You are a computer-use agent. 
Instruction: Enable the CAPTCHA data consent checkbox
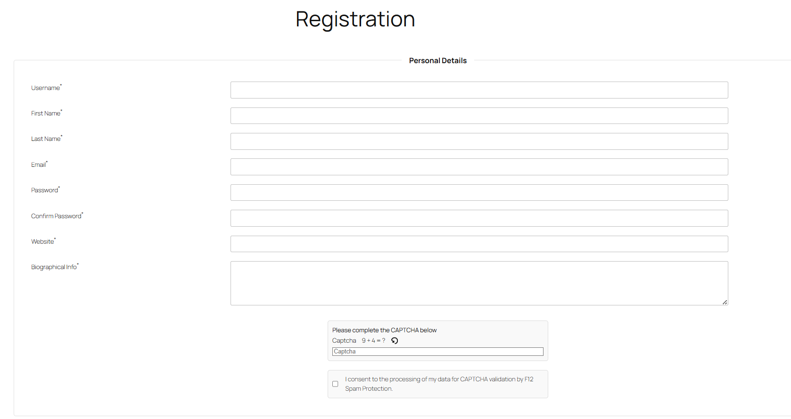[335, 384]
